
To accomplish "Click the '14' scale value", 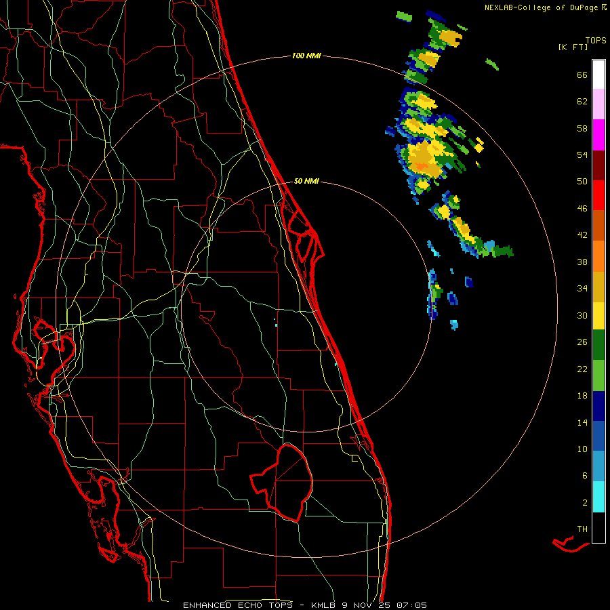I will click(x=582, y=422).
